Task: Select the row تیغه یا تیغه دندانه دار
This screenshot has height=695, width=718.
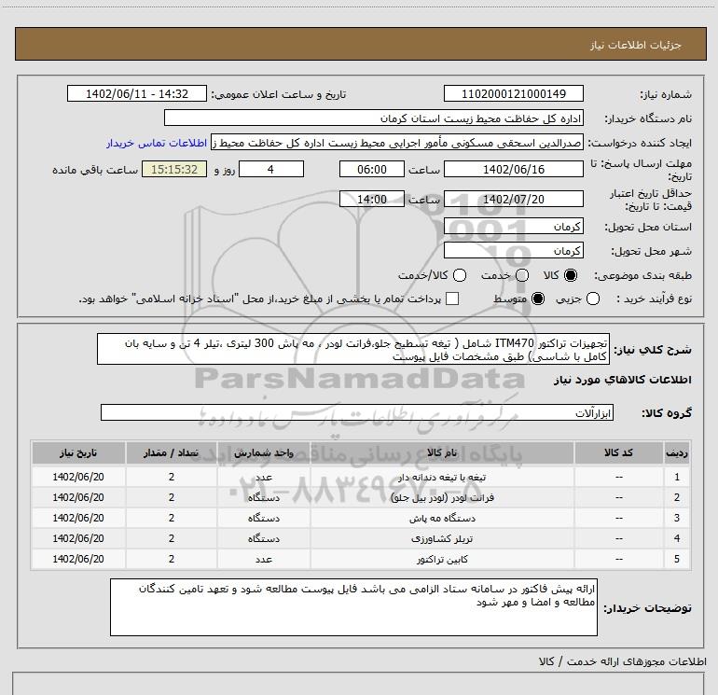Action: coord(361,477)
